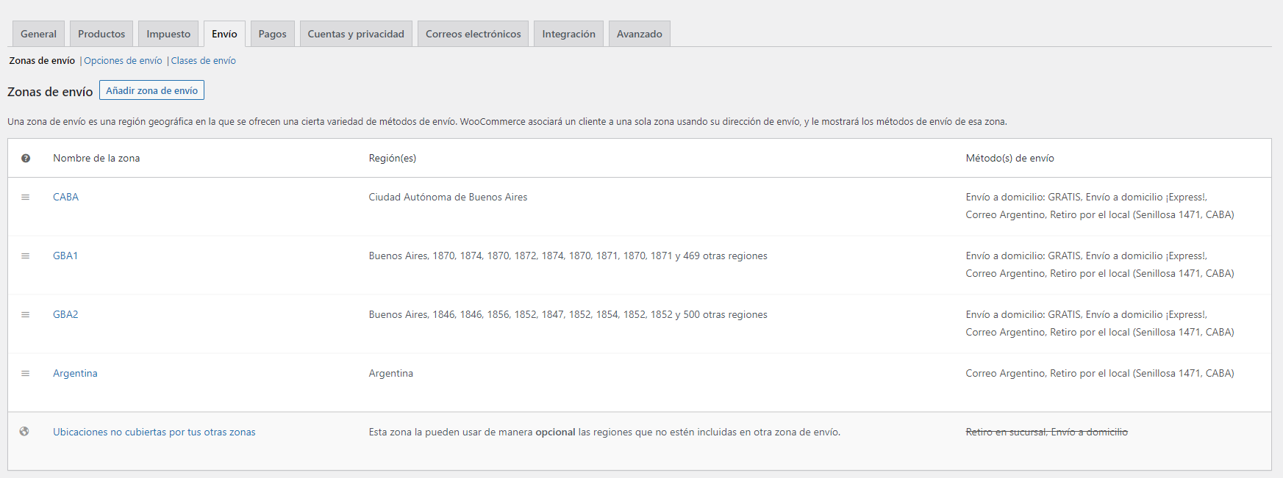This screenshot has height=478, width=1283.
Task: Go to the Impuesto tab
Action: pos(168,34)
